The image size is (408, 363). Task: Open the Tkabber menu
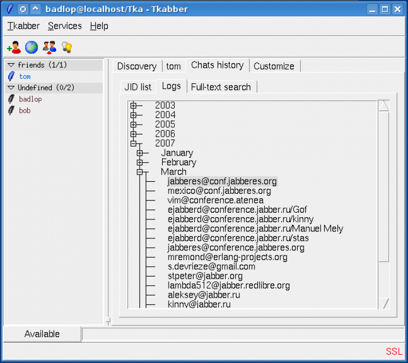pyautogui.click(x=23, y=26)
